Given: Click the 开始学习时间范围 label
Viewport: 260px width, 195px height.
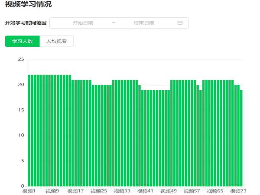Looking at the screenshot, I should tap(26, 23).
